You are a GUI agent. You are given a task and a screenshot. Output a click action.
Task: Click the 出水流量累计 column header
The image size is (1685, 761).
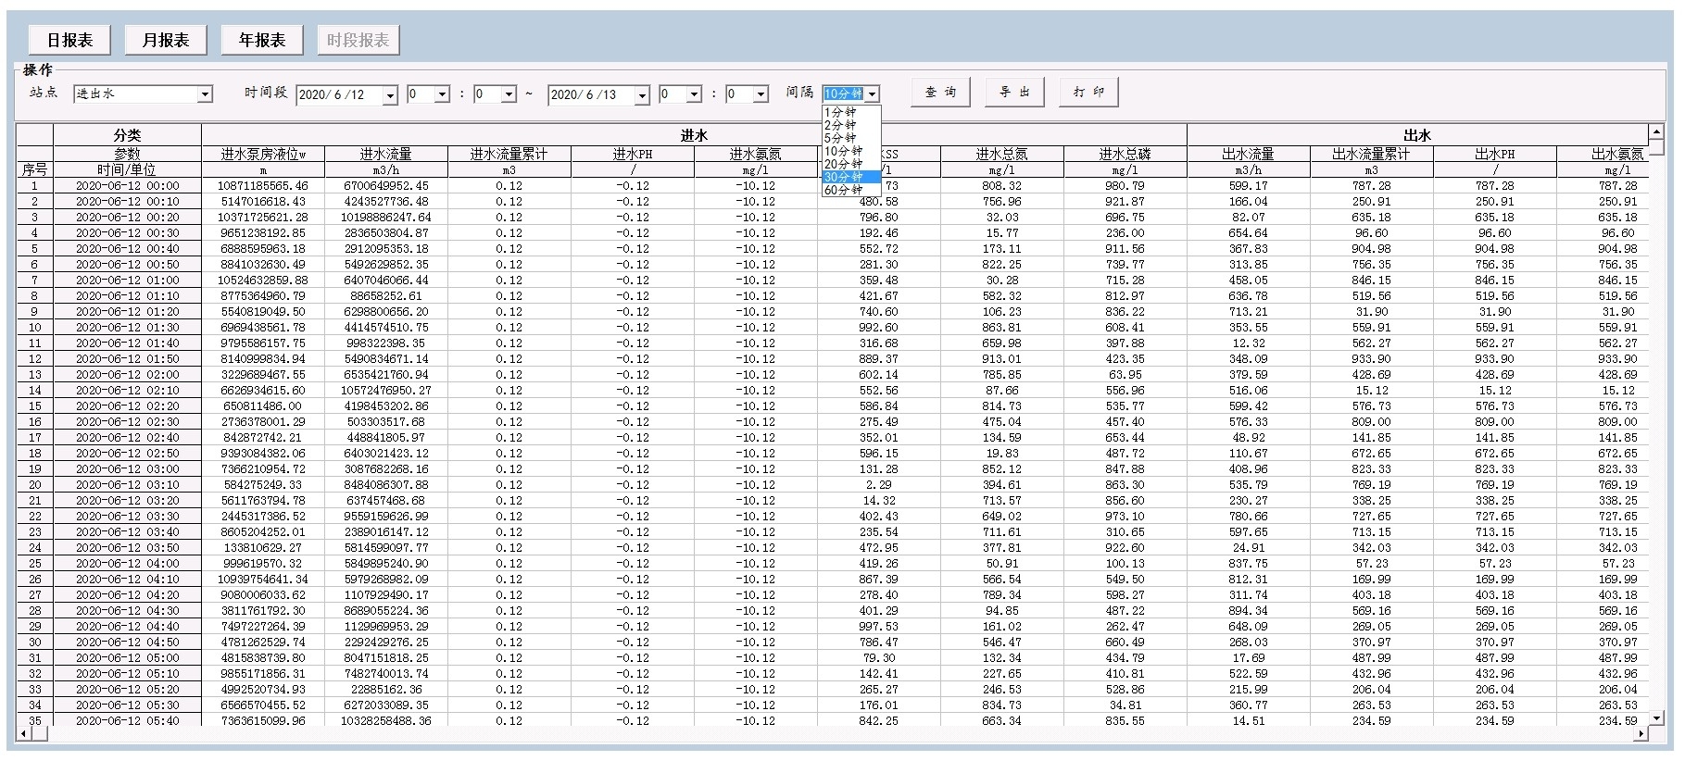[1371, 155]
